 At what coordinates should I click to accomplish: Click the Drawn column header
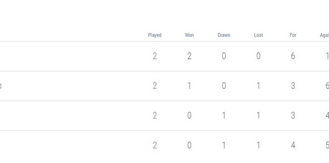(x=223, y=35)
